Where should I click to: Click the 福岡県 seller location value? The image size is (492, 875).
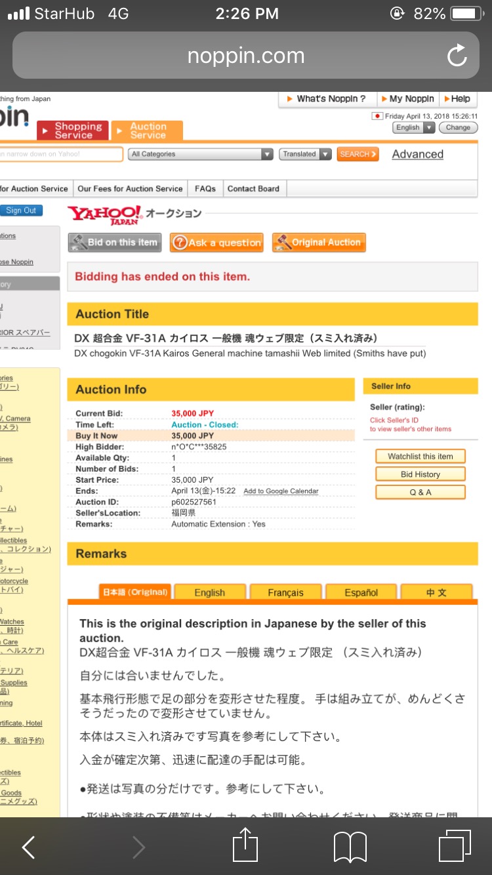(x=184, y=513)
